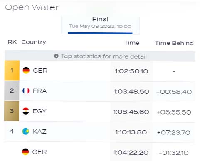200x161 pixels.
Task: Click Egypt's time behind +05:55.50
Action: pos(174,112)
